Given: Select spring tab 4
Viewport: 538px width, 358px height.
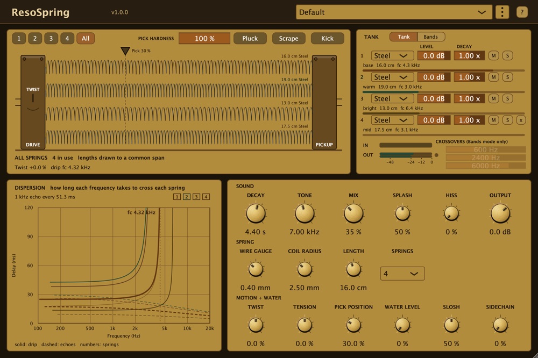Looking at the screenshot, I should (x=67, y=38).
